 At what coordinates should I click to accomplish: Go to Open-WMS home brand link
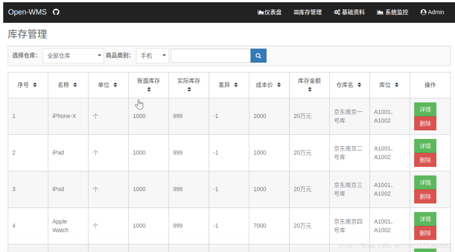[27, 12]
